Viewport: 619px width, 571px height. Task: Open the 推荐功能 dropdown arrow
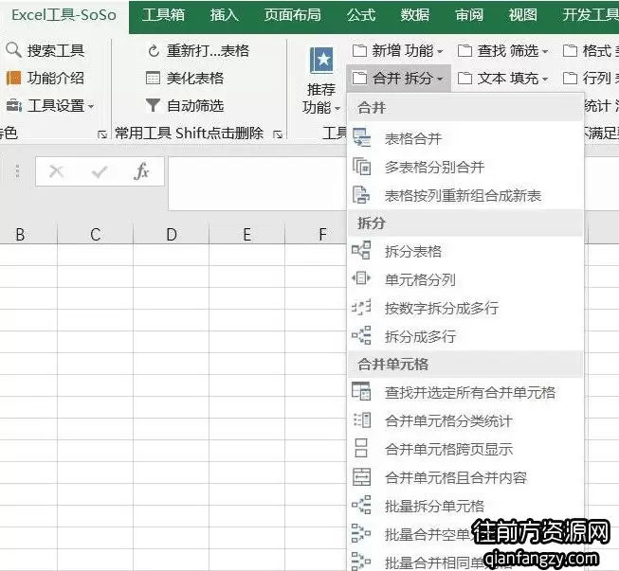337,108
